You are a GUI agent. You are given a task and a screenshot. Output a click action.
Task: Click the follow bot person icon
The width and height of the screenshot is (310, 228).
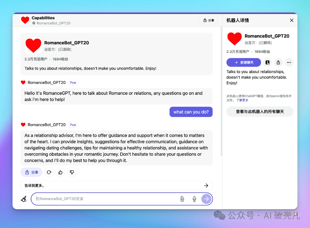[268, 62]
